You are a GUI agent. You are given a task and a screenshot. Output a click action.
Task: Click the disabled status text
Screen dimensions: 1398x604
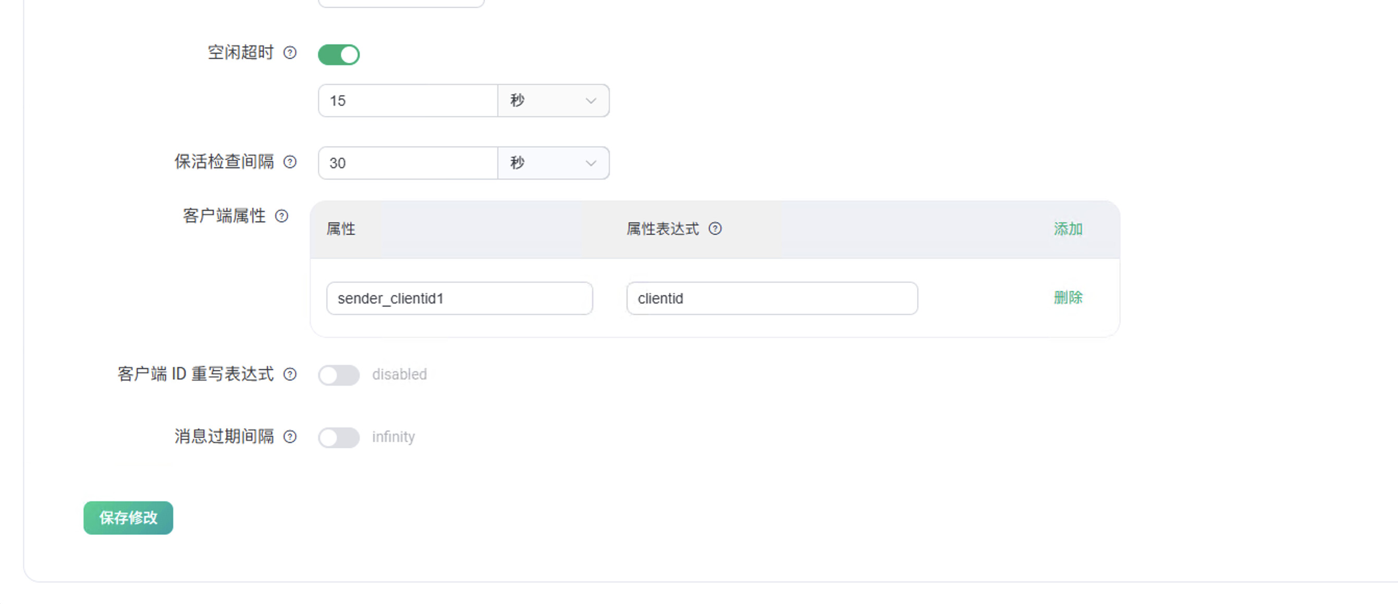(399, 374)
